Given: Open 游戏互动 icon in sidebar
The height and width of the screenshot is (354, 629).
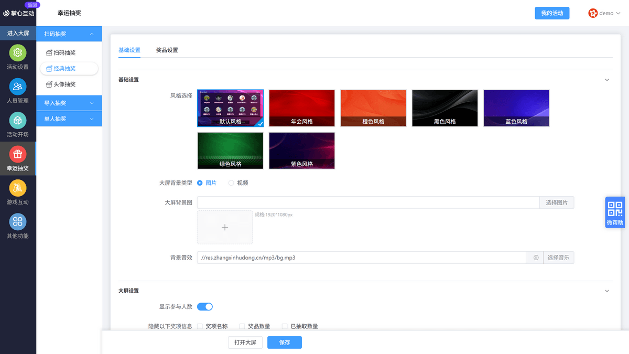Looking at the screenshot, I should click(18, 188).
